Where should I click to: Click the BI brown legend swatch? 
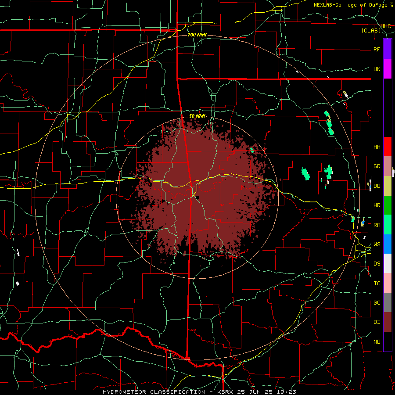click(388, 322)
